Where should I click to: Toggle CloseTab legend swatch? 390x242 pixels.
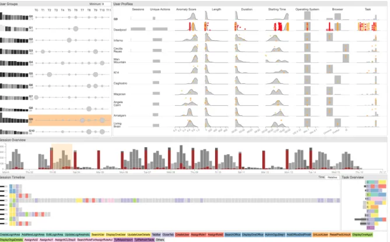168,234
